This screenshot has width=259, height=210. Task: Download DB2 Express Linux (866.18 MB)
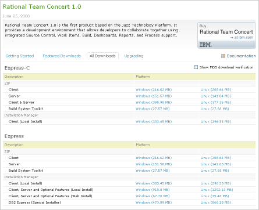tap(216, 202)
